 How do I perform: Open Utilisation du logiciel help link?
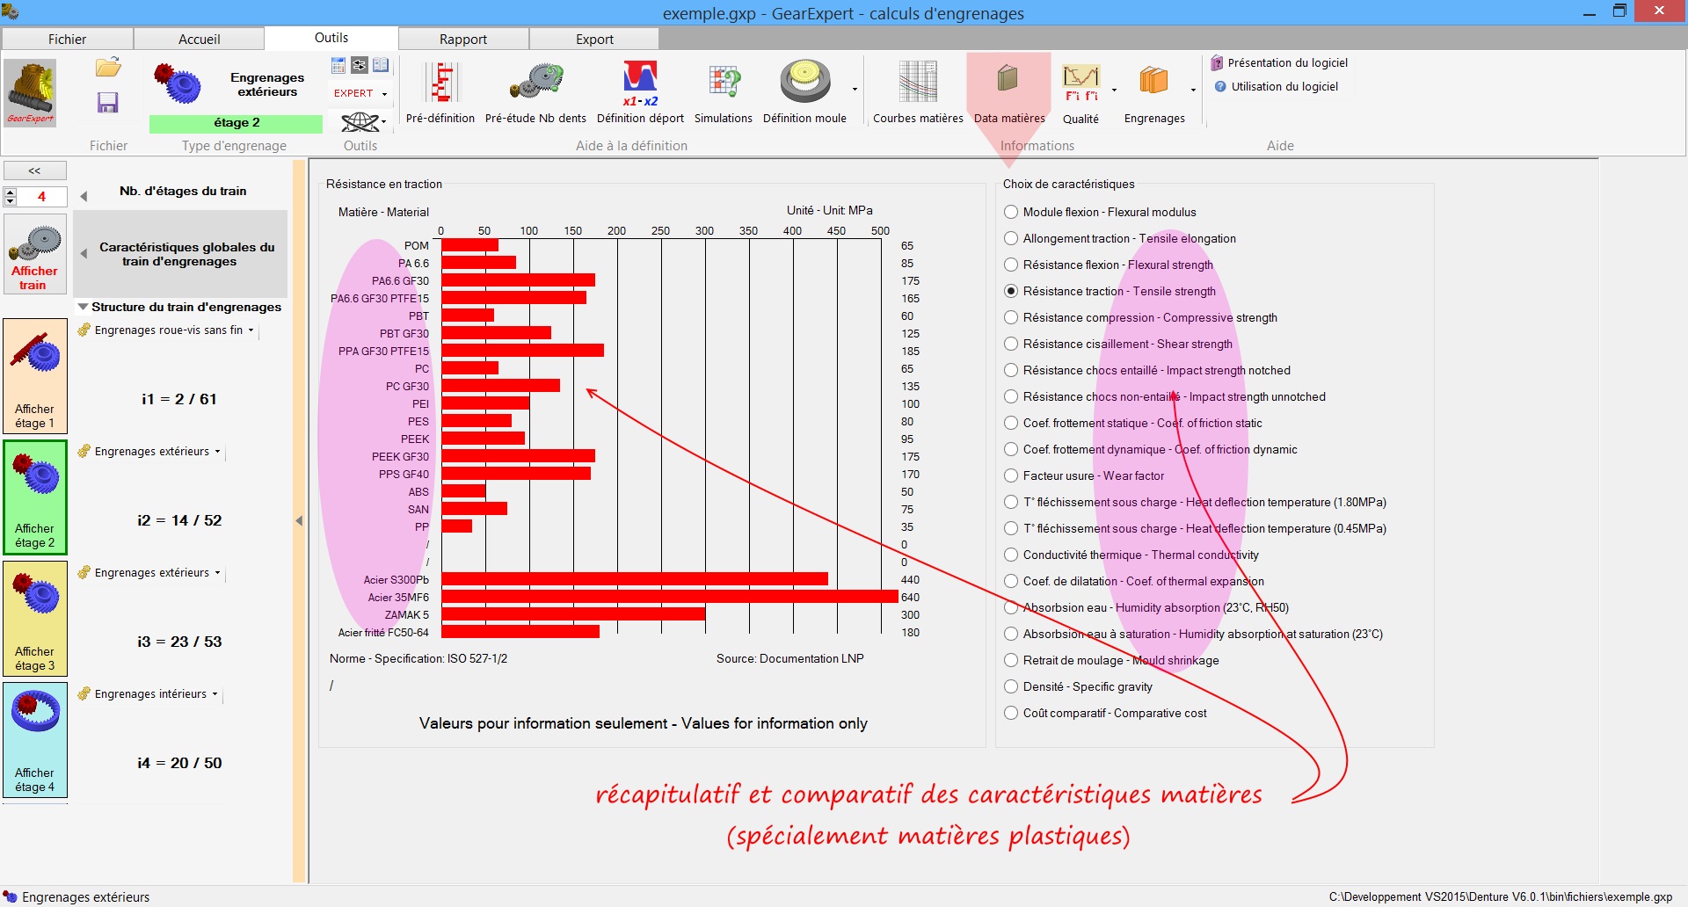pyautogui.click(x=1277, y=86)
